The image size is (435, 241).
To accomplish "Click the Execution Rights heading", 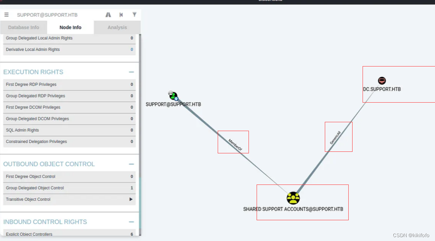I will (33, 72).
